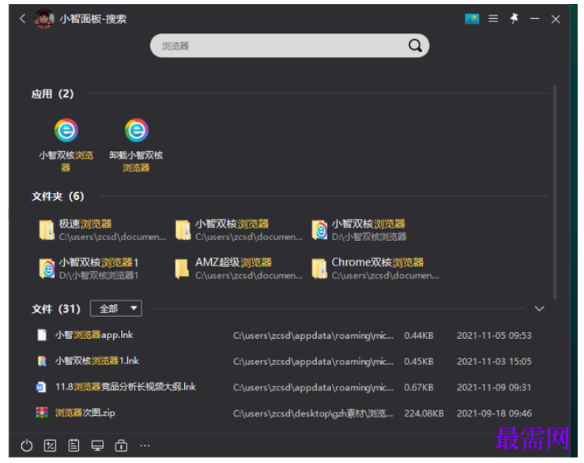584x463 pixels.
Task: Open the hamburger menu icon
Action: pyautogui.click(x=493, y=19)
